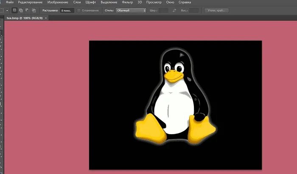
Task: Open the Стили dropdown showing Обычный
Action: [131, 11]
